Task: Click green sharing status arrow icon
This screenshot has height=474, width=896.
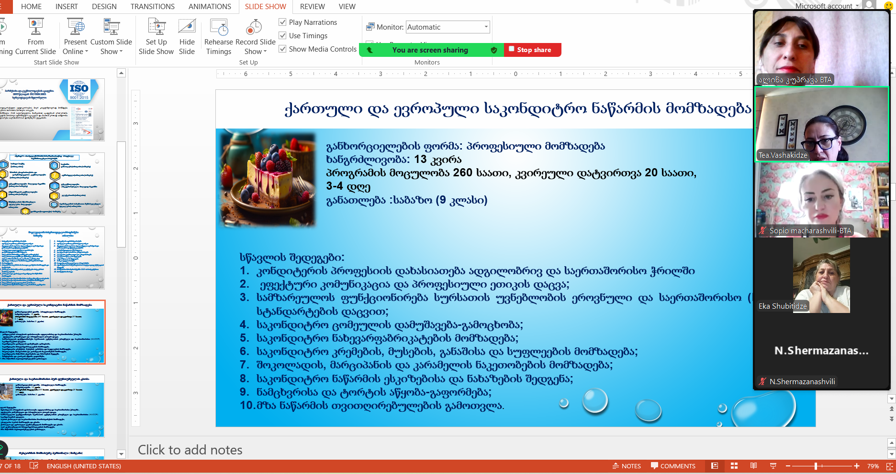Action: click(x=370, y=50)
